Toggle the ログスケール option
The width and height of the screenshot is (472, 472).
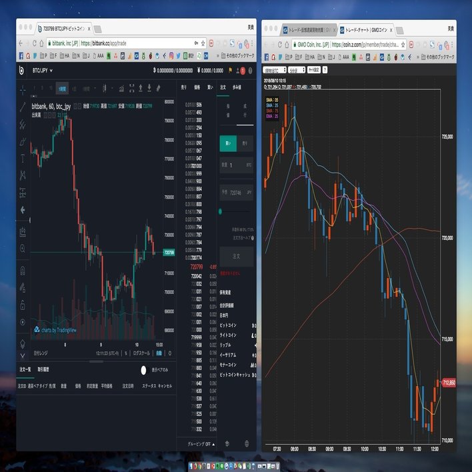[141, 353]
